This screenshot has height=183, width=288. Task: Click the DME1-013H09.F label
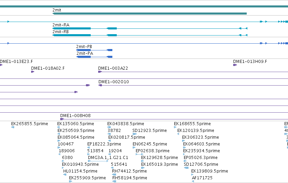click(250, 62)
